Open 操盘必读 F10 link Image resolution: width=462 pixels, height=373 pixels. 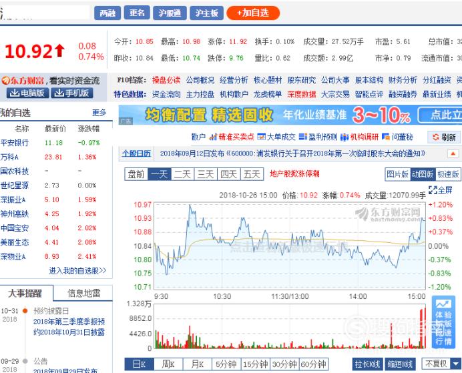point(166,80)
